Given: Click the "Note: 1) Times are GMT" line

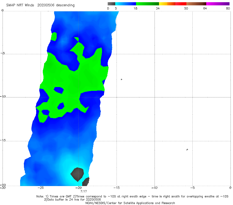Looking at the screenshot, I should tap(132, 196).
